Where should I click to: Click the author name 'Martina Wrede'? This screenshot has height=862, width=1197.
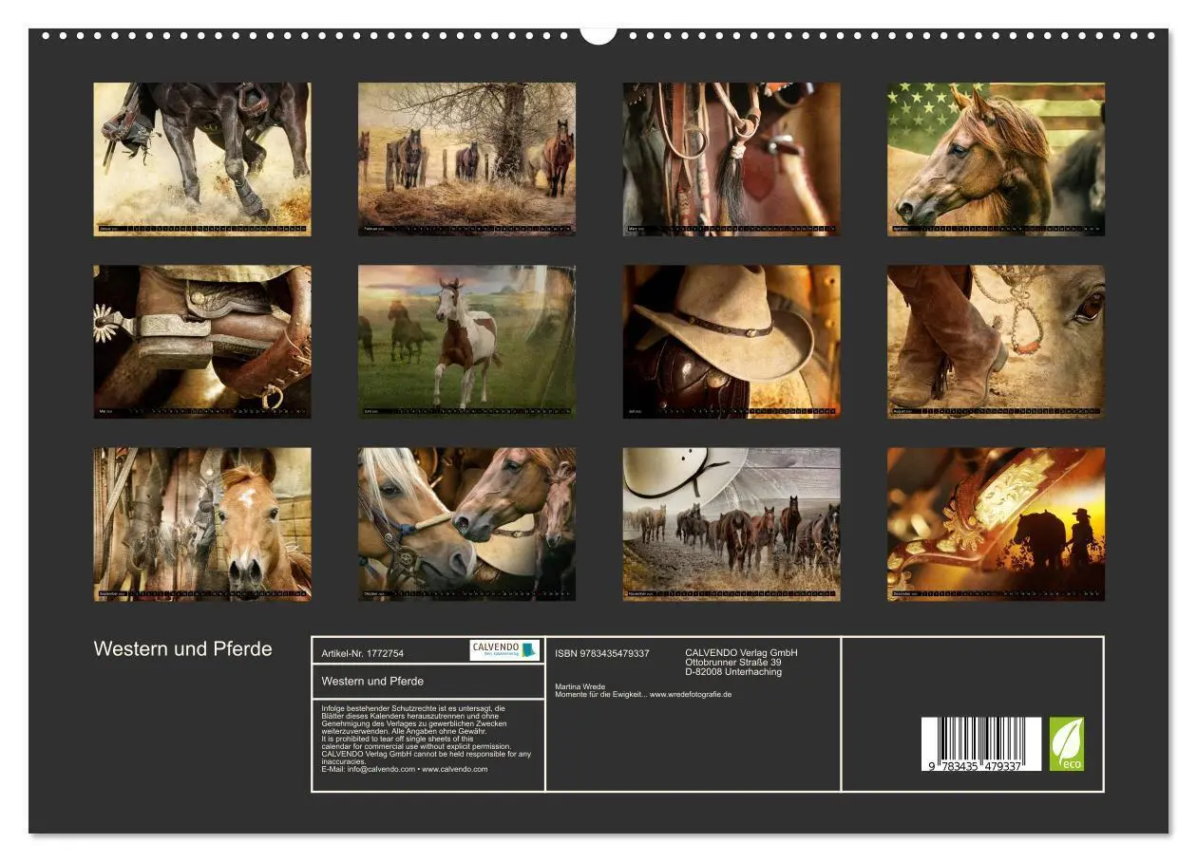pyautogui.click(x=579, y=686)
